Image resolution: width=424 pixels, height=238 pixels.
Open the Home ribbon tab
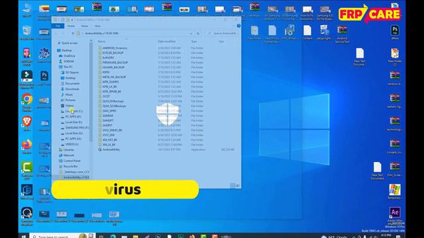(x=71, y=26)
